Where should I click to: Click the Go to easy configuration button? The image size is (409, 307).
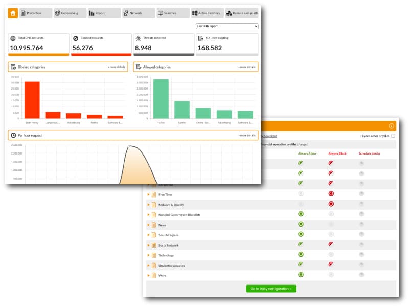point(270,289)
